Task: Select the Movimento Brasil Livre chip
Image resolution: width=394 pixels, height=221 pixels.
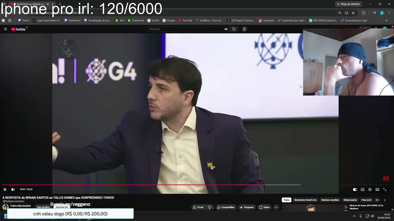Action: point(305,200)
